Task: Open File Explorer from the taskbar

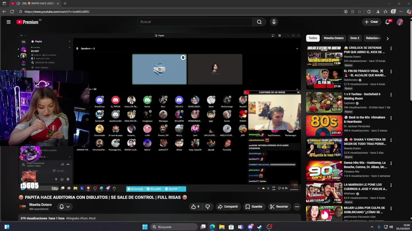Action: [x=222, y=227]
